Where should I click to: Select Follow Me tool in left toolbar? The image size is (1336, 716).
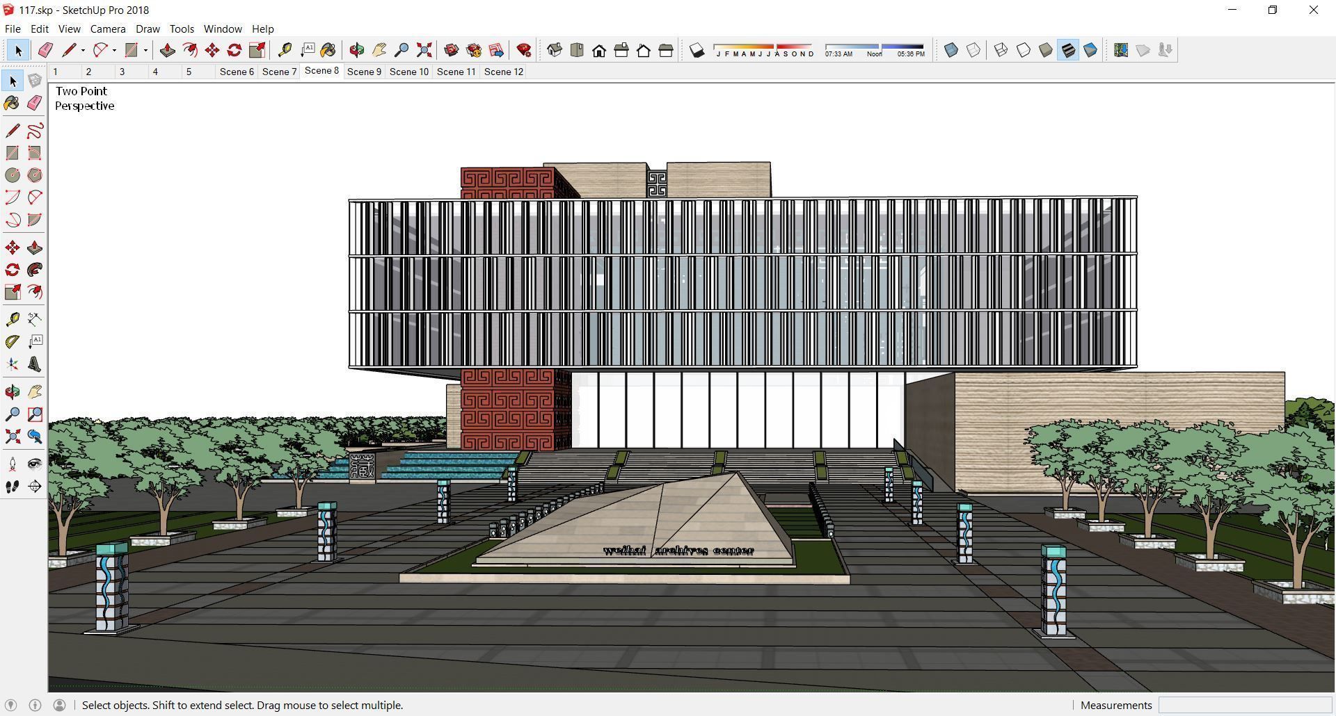click(x=35, y=270)
